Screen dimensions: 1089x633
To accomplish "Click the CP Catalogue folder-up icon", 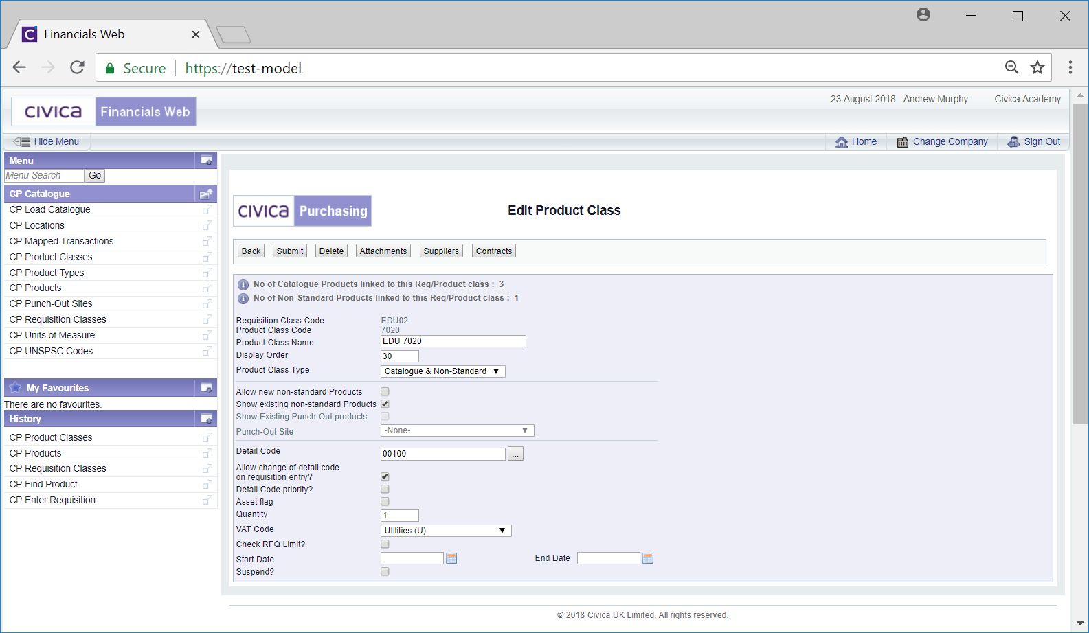I will point(206,194).
